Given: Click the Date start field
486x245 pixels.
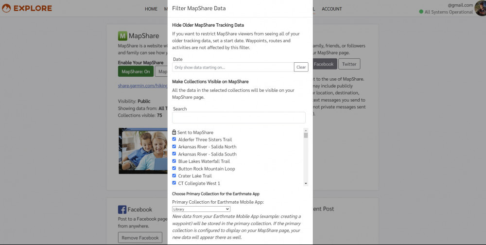Looking at the screenshot, I should (233, 67).
